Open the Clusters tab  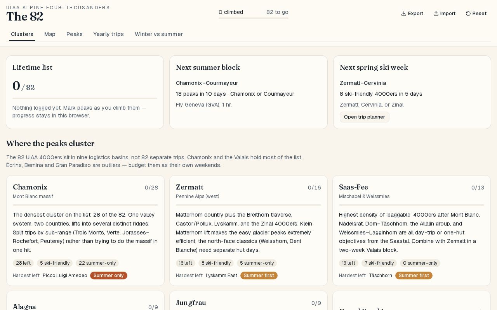pos(22,34)
